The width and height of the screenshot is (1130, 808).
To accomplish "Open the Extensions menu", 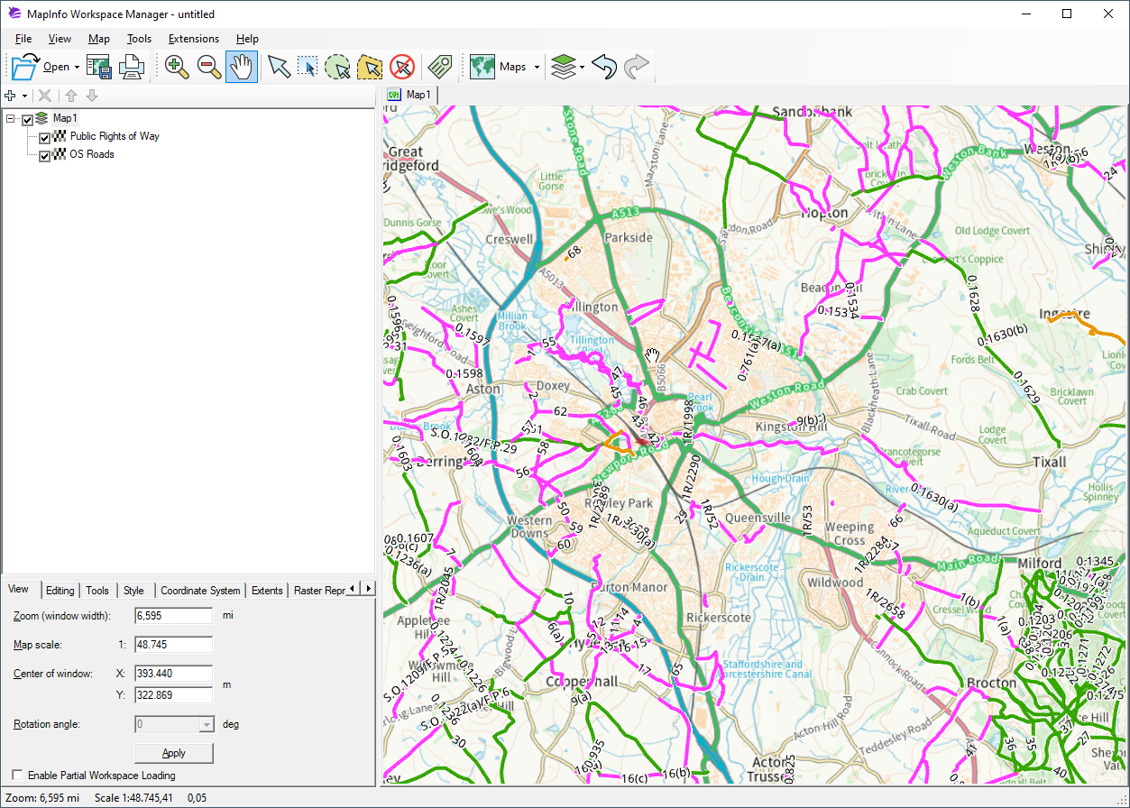I will pos(193,39).
